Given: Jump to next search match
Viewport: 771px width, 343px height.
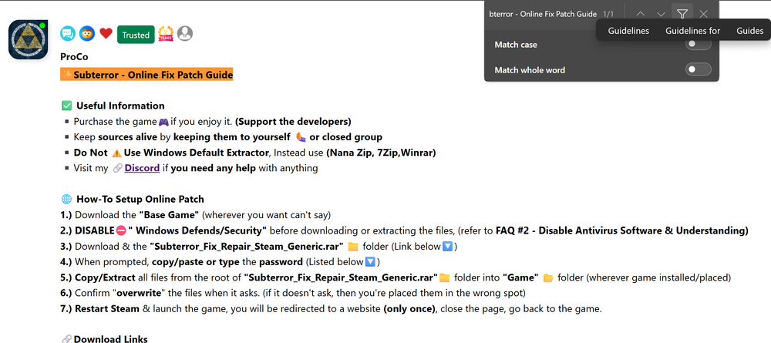Looking at the screenshot, I should [x=661, y=14].
